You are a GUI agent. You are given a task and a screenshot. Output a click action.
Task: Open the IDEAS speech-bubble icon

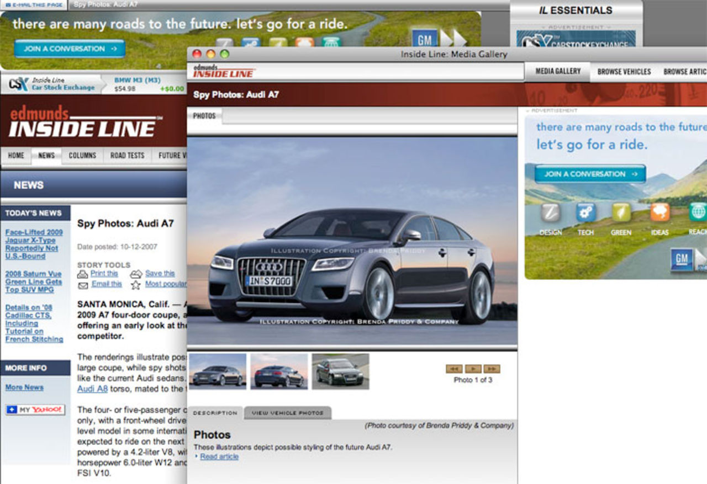point(659,212)
